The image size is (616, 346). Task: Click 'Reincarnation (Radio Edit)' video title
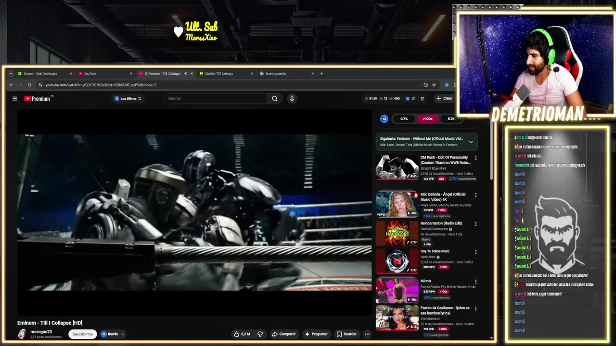441,223
